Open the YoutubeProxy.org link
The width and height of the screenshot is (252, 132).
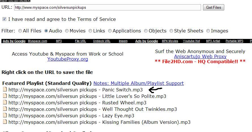tap(68, 59)
